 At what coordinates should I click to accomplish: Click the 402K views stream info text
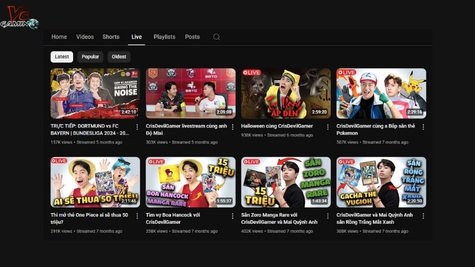[277, 231]
